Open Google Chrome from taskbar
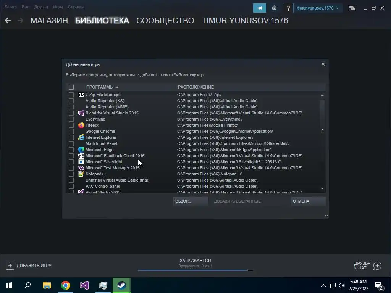391x293 pixels. [x=66, y=285]
